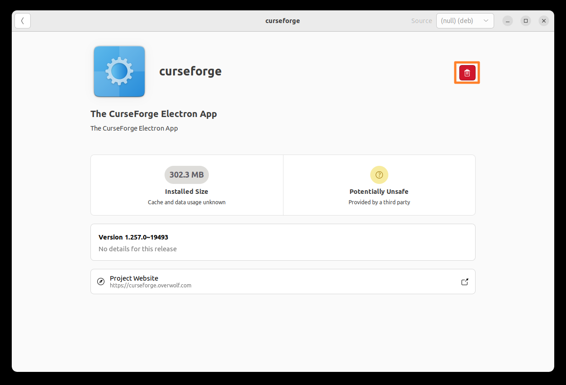Click the external link icon for Project Website
Image resolution: width=566 pixels, height=385 pixels.
pos(465,282)
